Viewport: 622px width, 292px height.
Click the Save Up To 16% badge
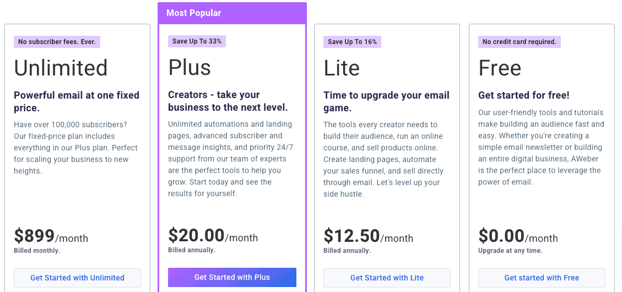(352, 42)
